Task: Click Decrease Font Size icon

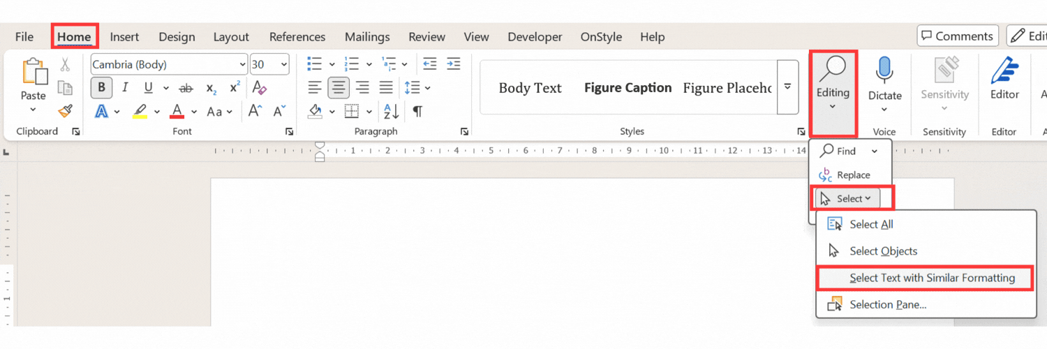Action: point(280,111)
